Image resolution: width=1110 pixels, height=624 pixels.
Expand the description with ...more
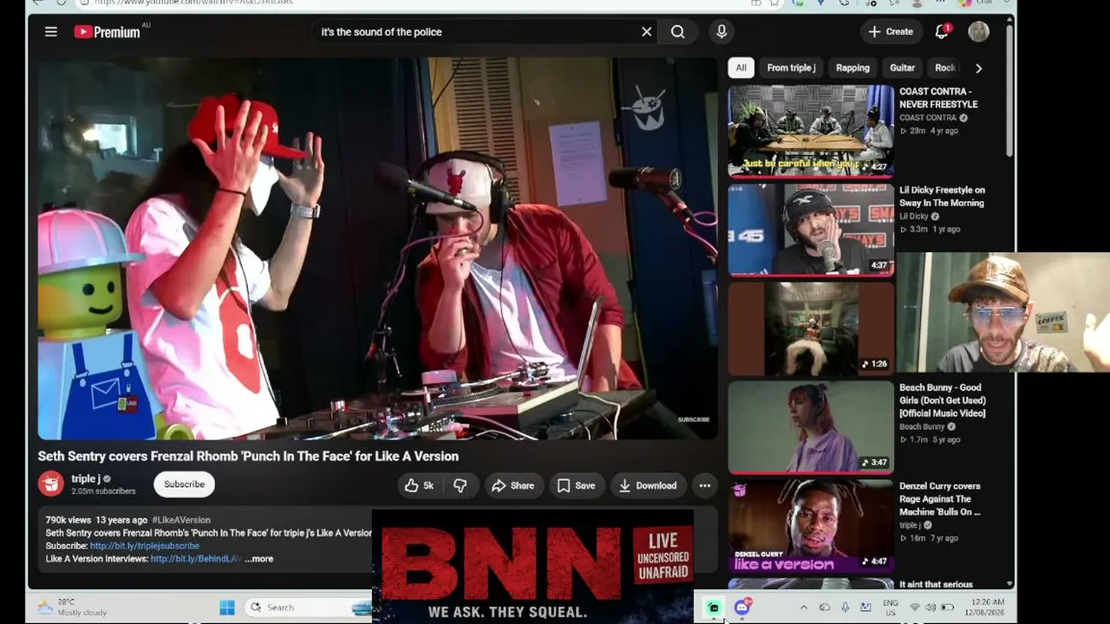pyautogui.click(x=259, y=559)
